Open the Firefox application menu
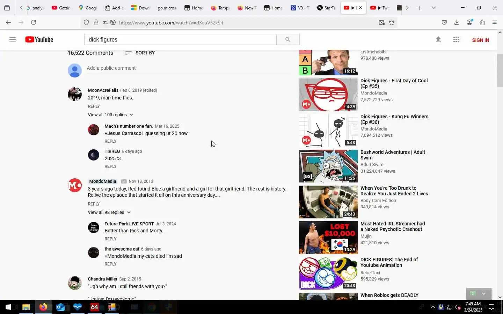Screen dimensions: 503x314 495,22
